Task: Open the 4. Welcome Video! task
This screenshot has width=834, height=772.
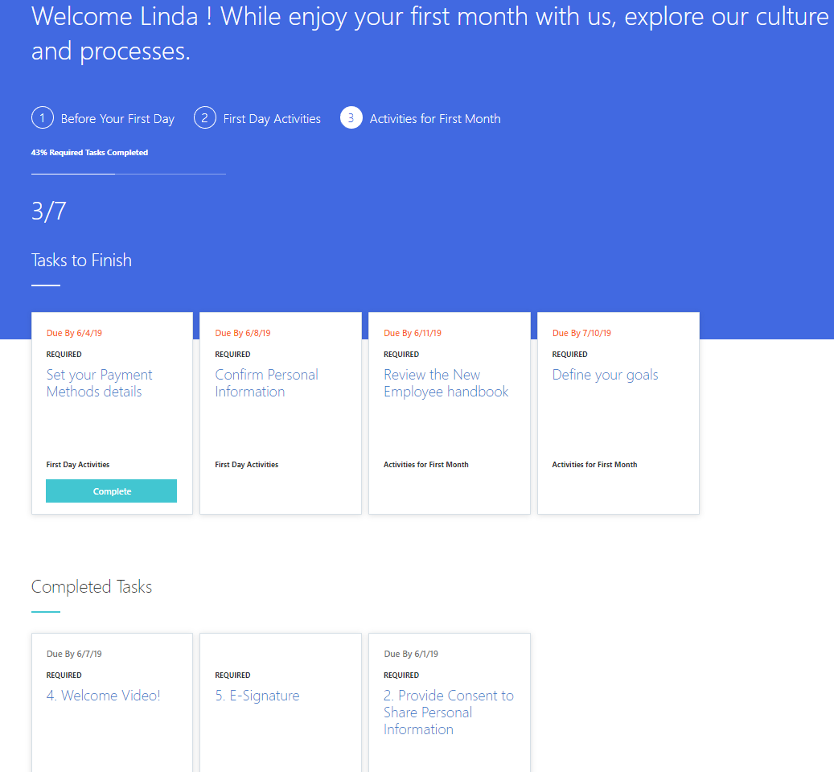Action: (x=104, y=696)
